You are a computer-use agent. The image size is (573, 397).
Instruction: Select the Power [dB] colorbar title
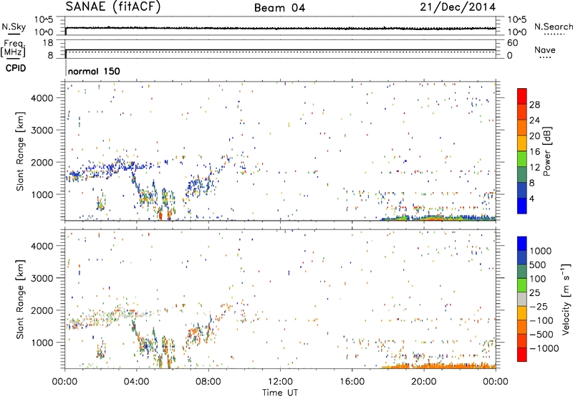(x=547, y=151)
